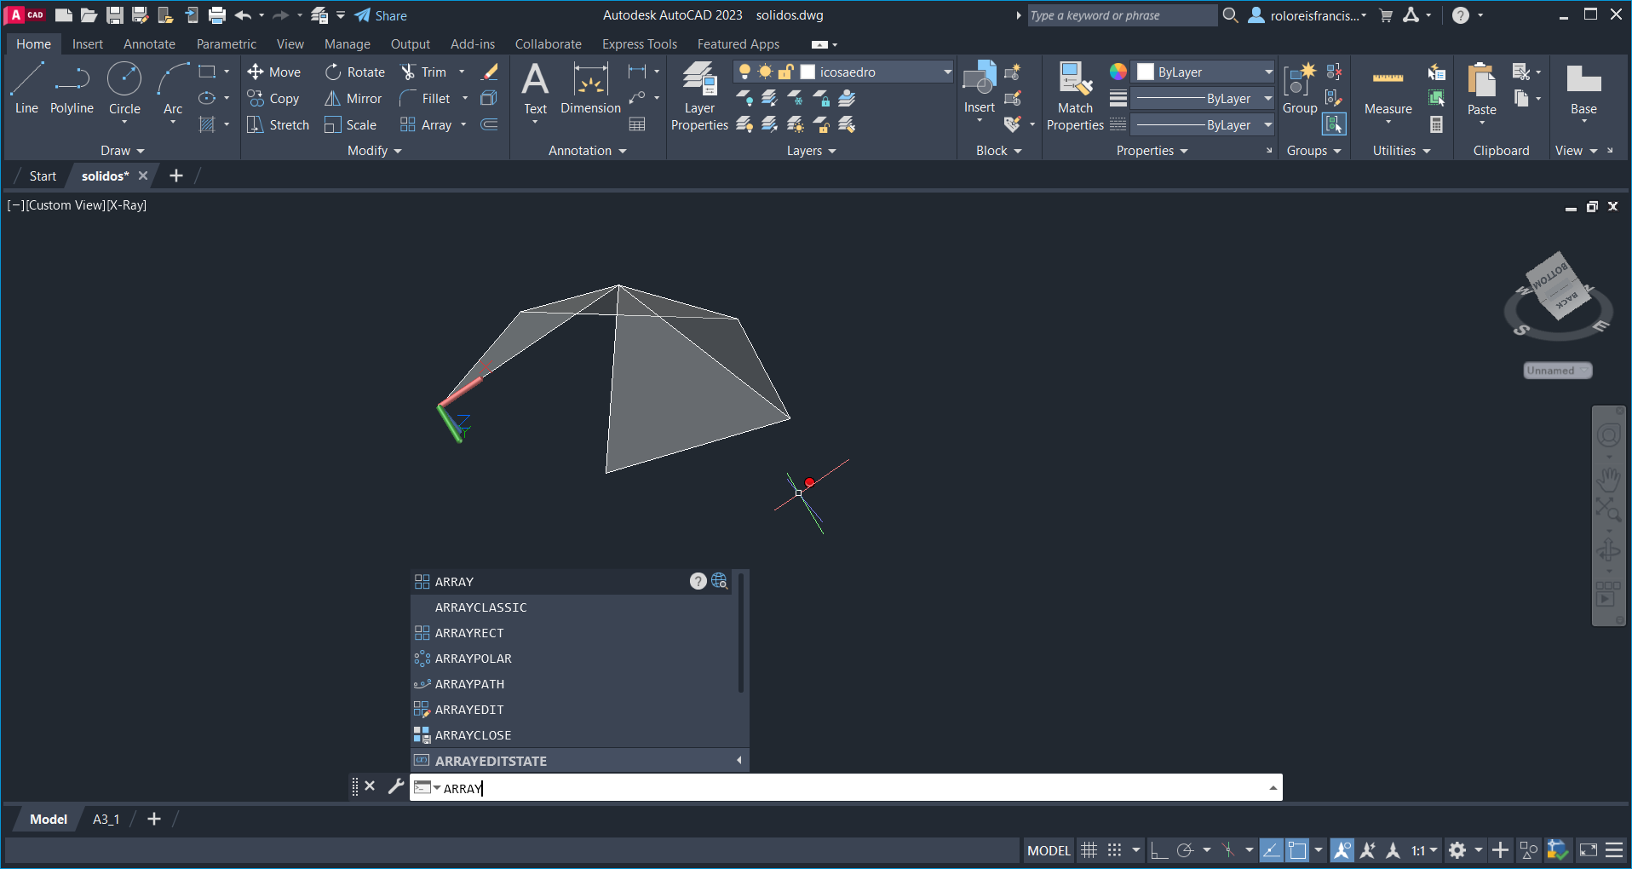The image size is (1632, 869).
Task: Select the Stretch tool
Action: click(x=278, y=125)
